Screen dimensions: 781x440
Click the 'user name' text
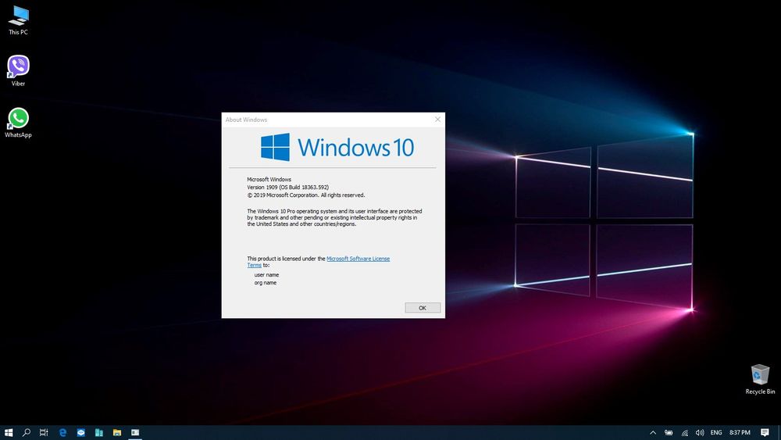tap(266, 274)
